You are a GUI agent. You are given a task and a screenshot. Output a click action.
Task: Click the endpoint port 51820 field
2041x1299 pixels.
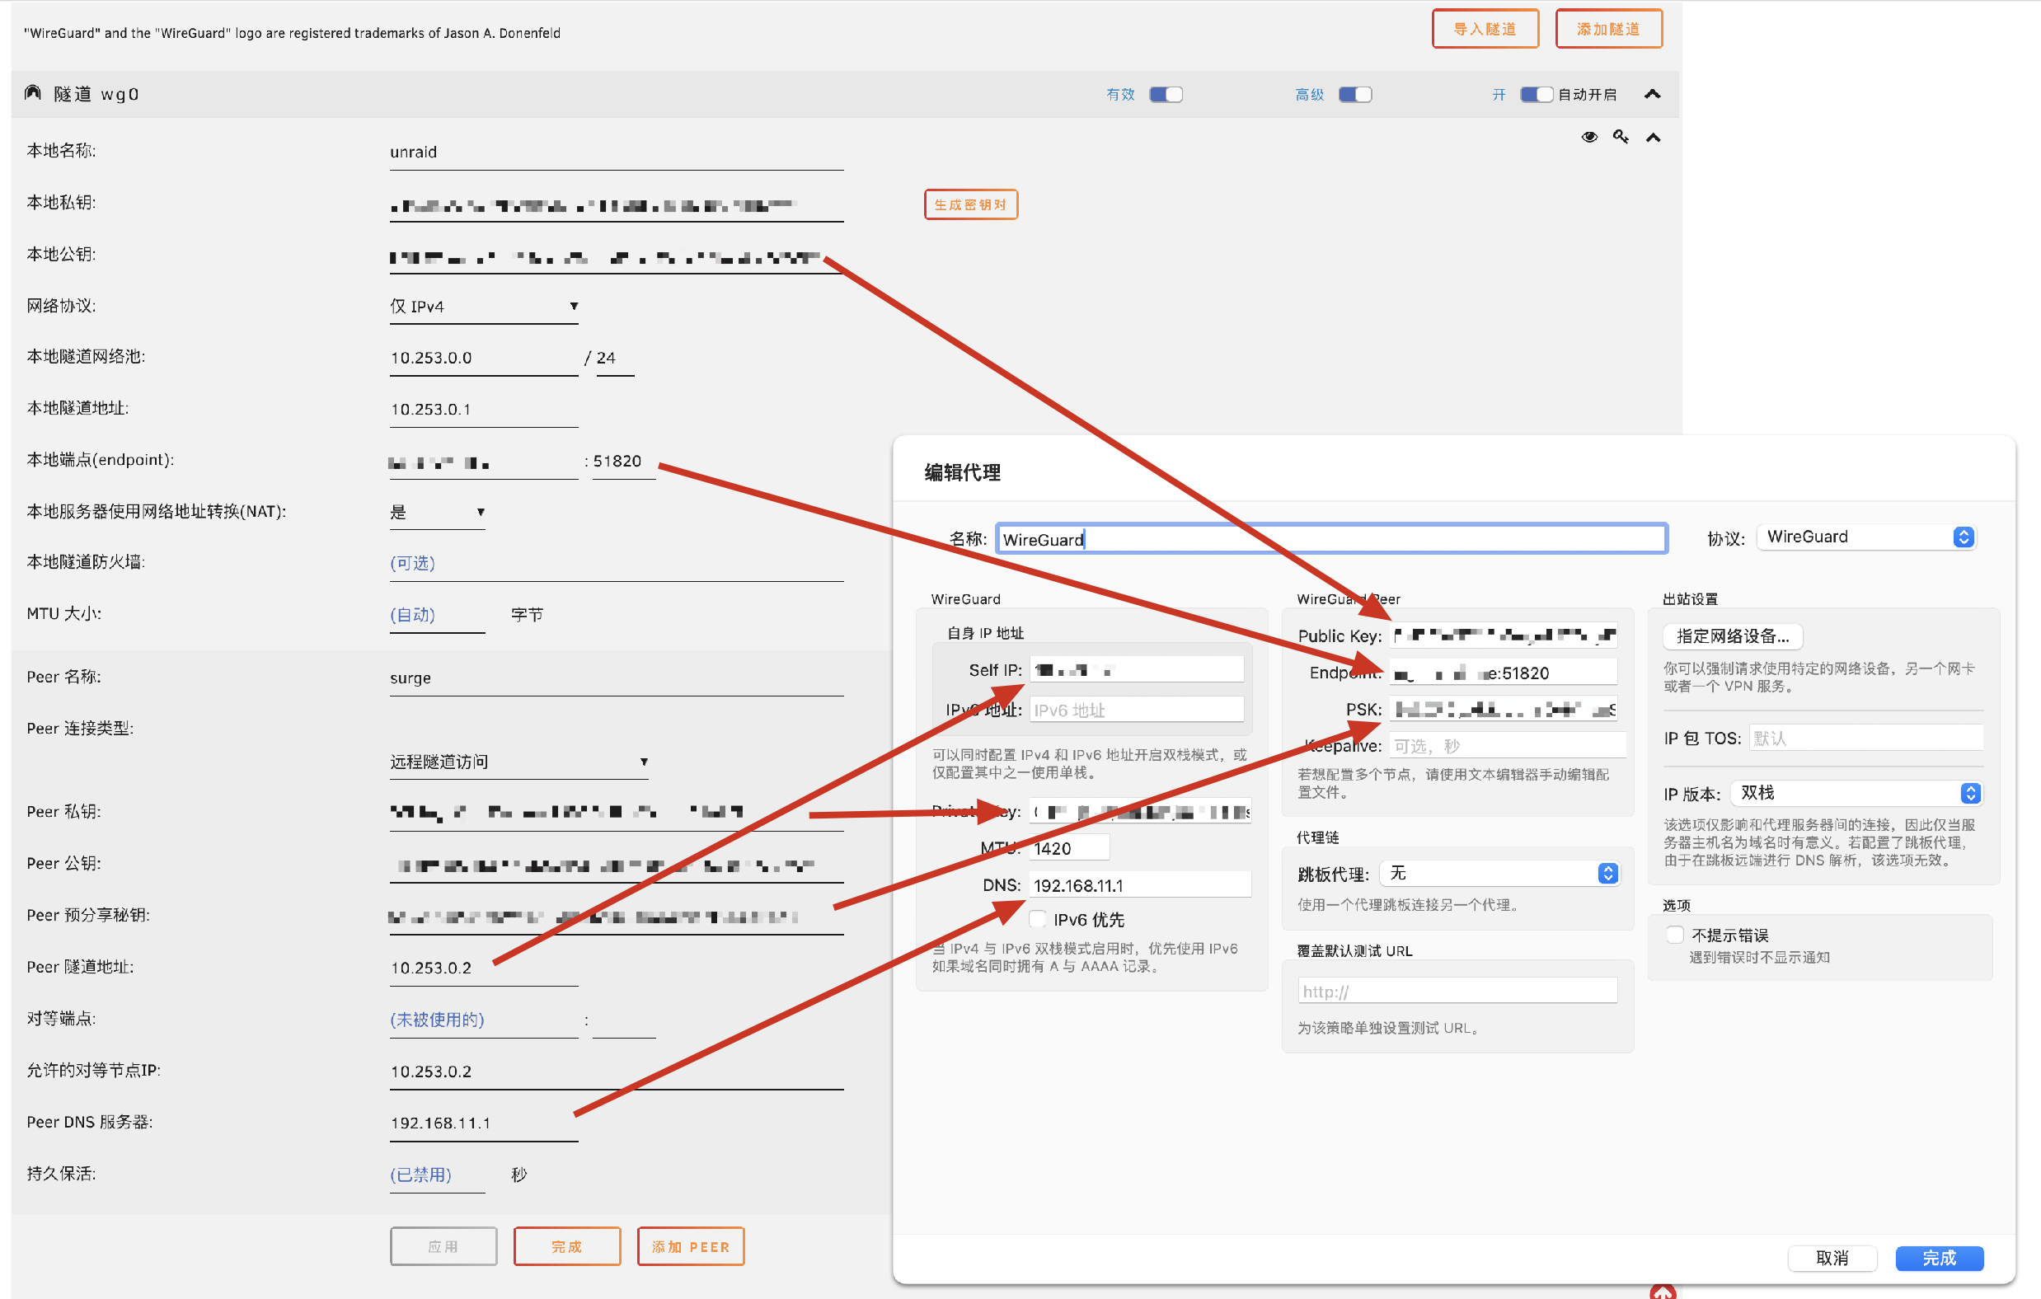point(623,461)
